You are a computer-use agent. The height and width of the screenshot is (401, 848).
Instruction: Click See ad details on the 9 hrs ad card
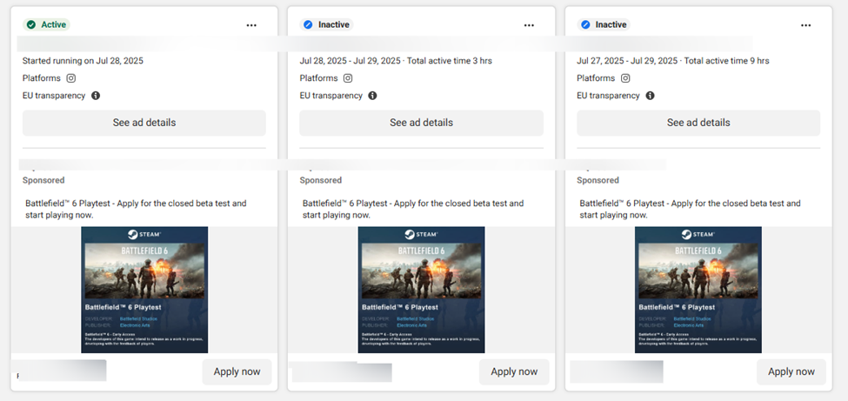698,123
